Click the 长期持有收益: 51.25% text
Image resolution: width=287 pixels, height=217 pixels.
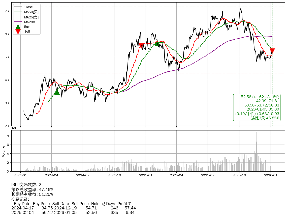32,194
